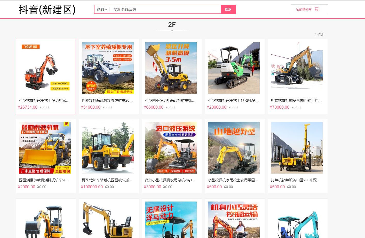Open the wheeled excavator product photo
Screen dimensions: 365x238
point(297,68)
